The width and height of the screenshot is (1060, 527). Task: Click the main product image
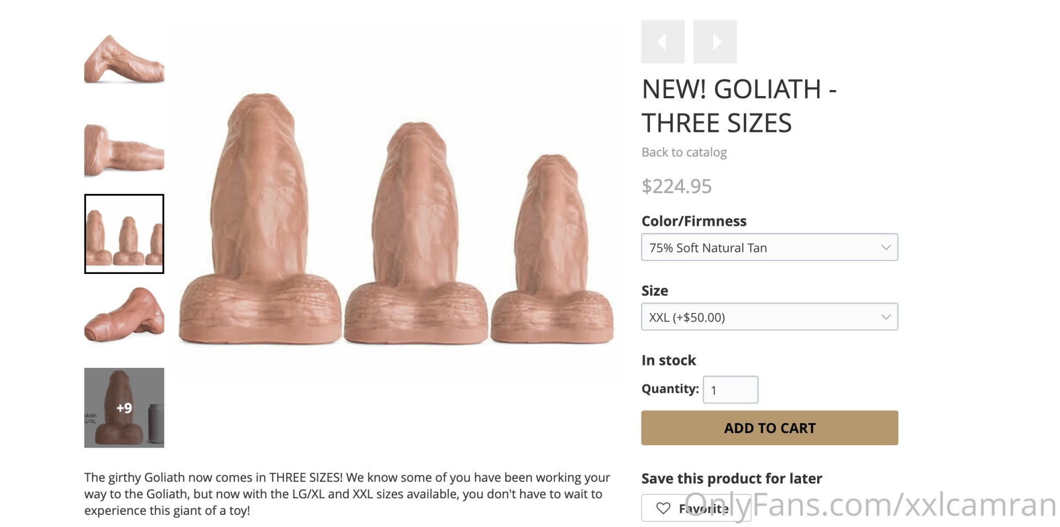coord(396,221)
